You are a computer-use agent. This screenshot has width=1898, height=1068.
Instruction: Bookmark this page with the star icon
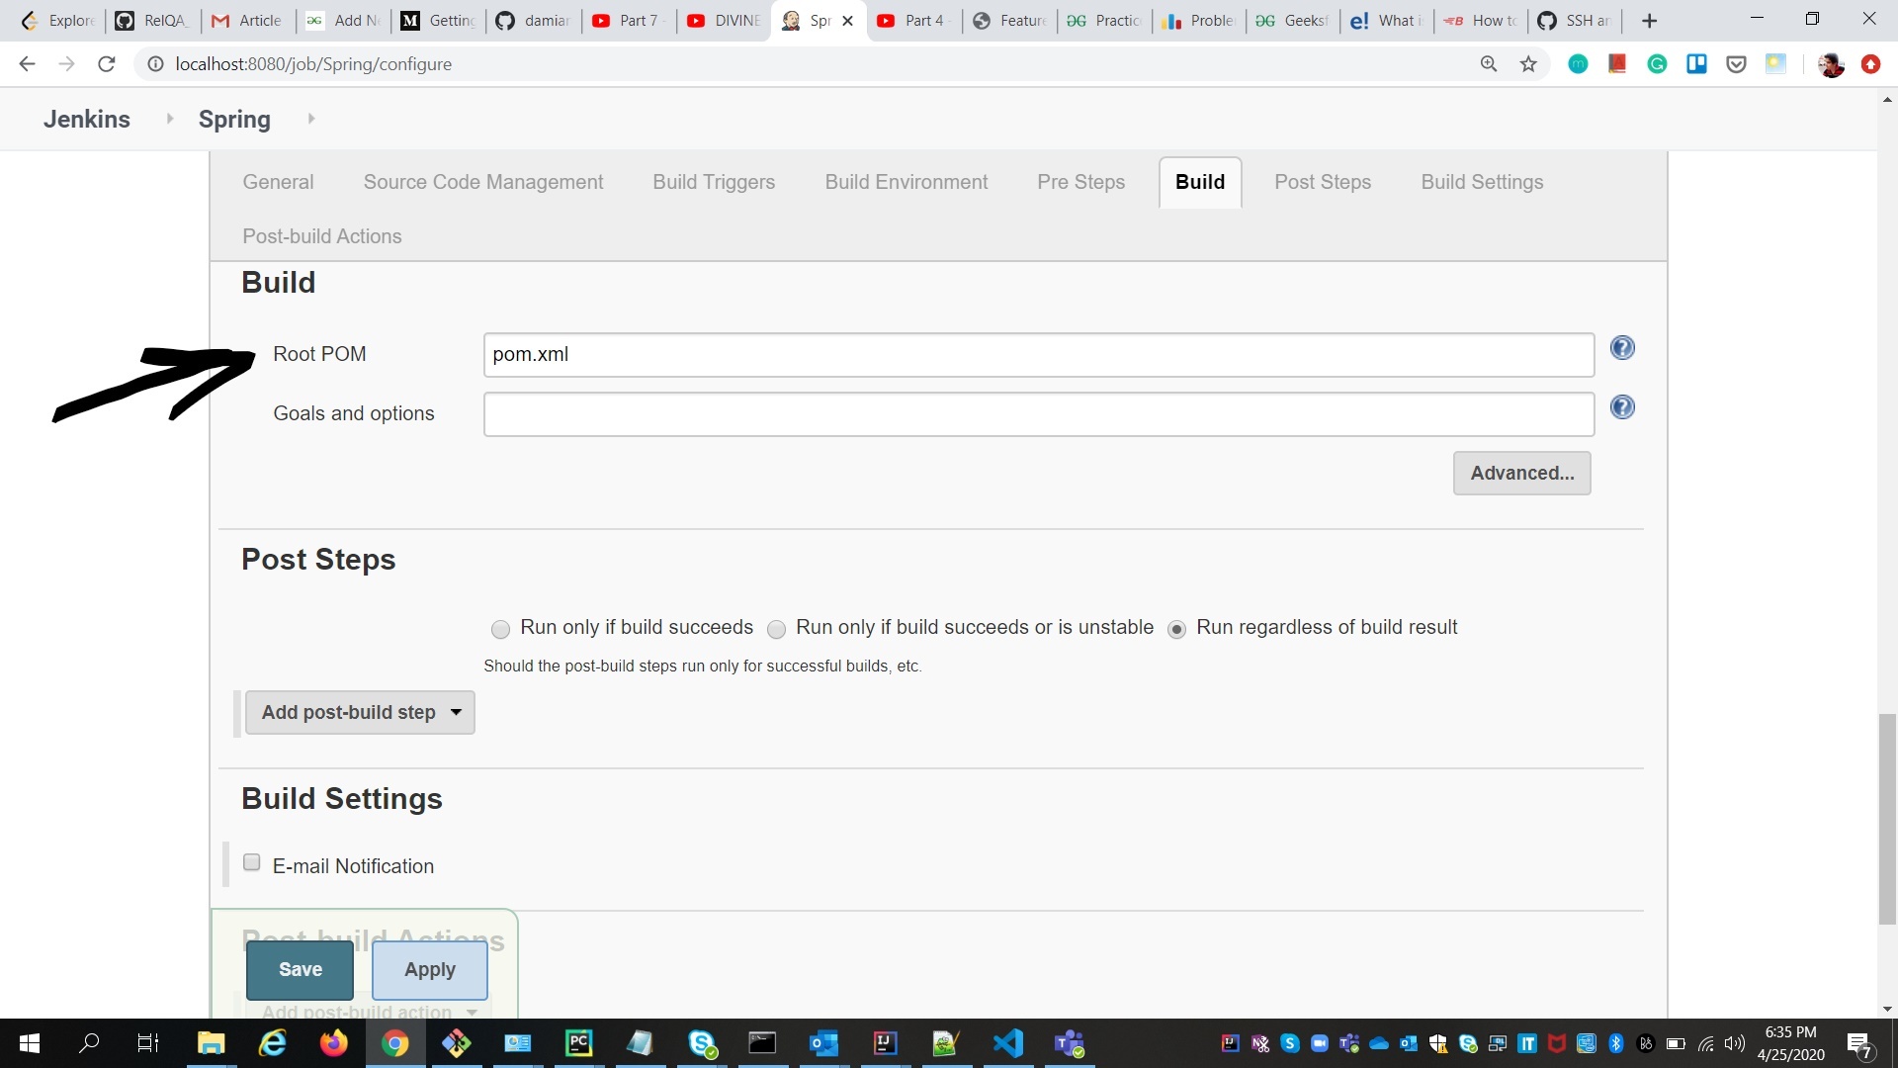pos(1528,64)
